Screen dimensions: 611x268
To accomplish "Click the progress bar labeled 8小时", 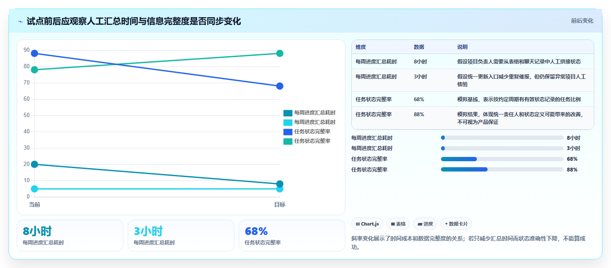I will coord(502,138).
